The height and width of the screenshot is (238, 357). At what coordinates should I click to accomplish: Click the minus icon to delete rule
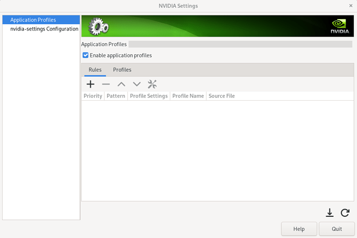point(106,84)
